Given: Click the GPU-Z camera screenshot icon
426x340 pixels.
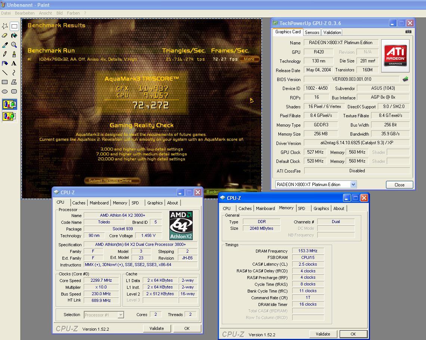Looking at the screenshot, I should pyautogui.click(x=408, y=32).
